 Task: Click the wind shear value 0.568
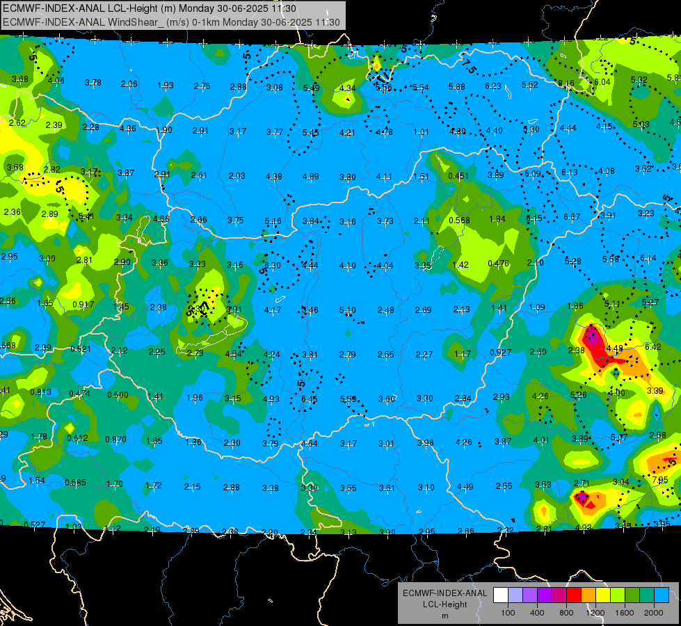(x=459, y=220)
